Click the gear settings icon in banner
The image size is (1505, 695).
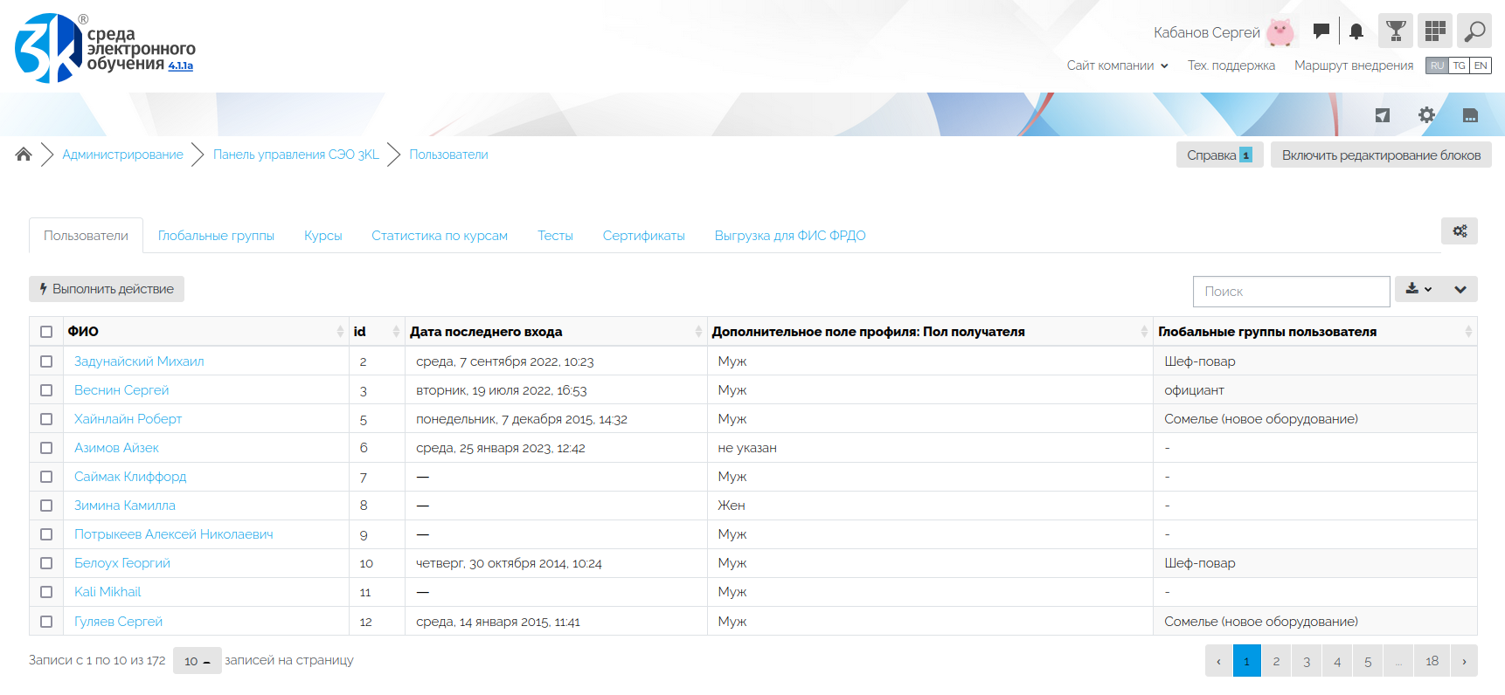1426,115
